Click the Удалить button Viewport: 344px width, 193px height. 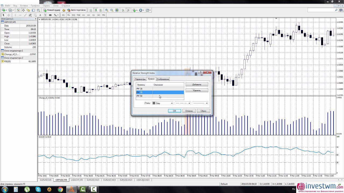(x=197, y=90)
